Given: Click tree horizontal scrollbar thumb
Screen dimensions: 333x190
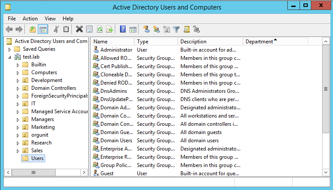Looking at the screenshot, I should click(33, 172).
